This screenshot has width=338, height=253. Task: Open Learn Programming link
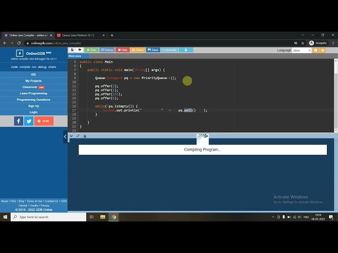point(34,93)
